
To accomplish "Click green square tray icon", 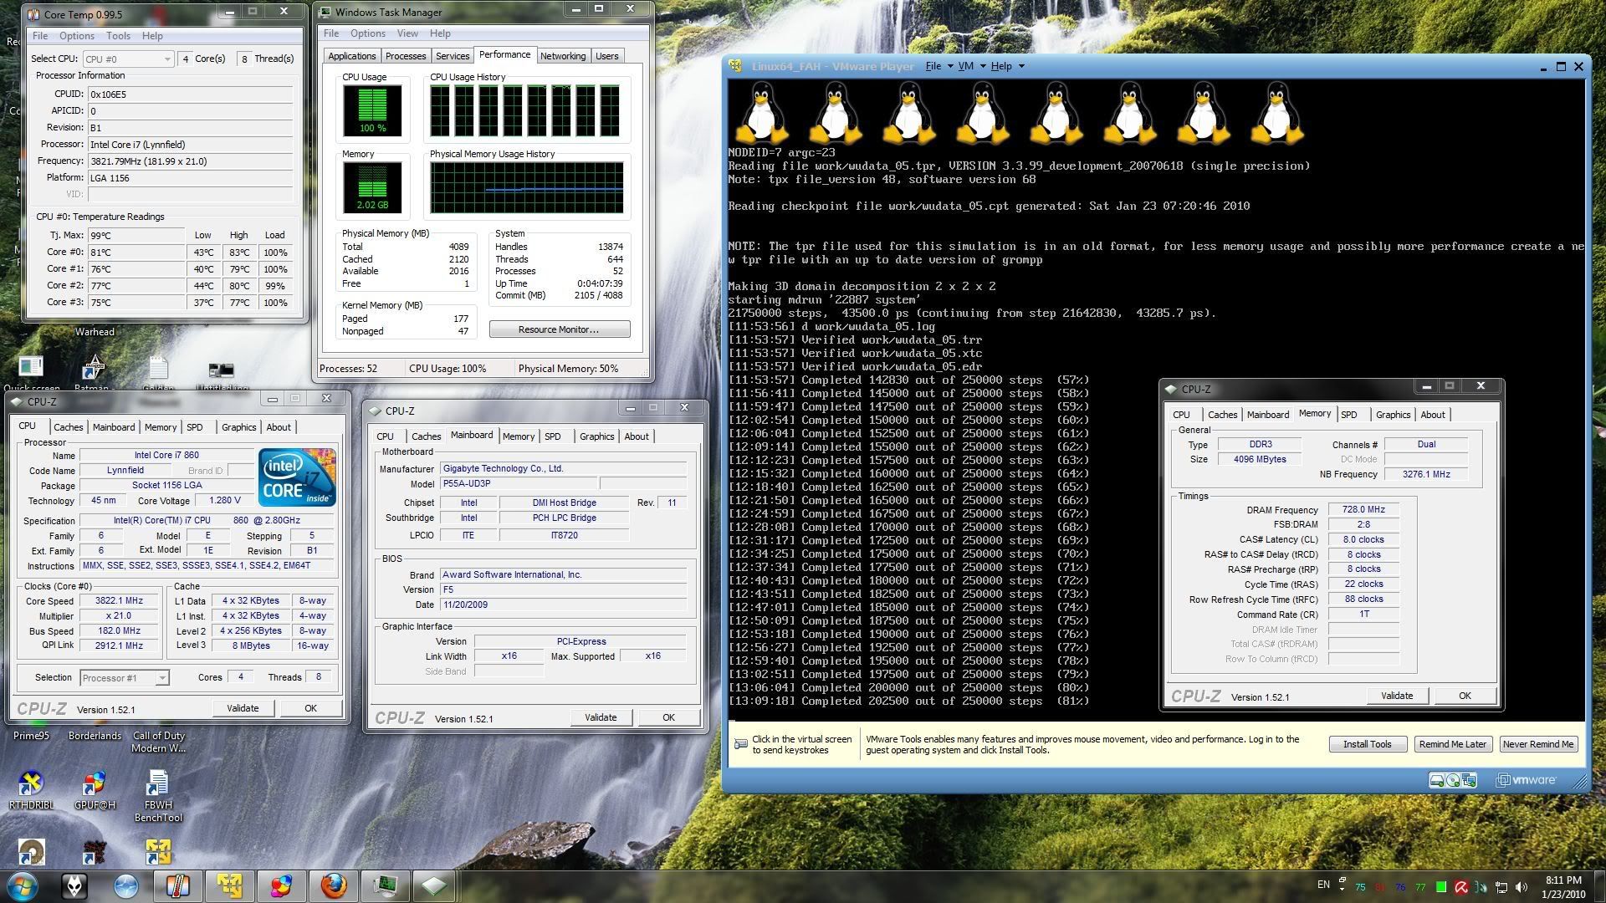I will coord(1441,887).
